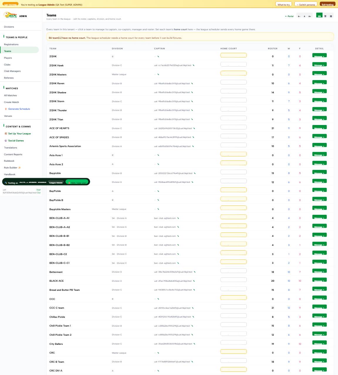Open Players in sidebar
The height and width of the screenshot is (375, 338).
coord(8,58)
